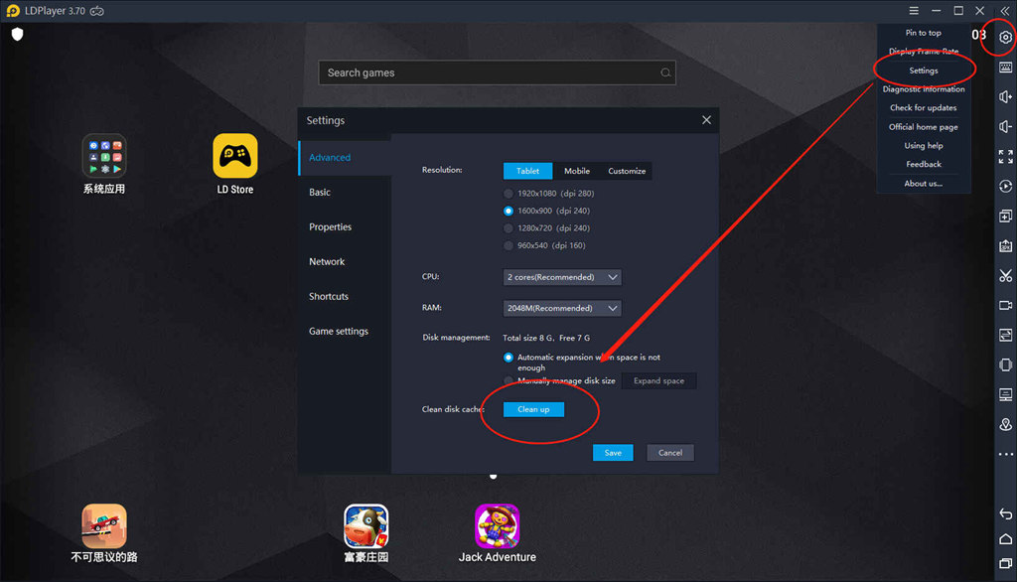Open the hamburger main menu
This screenshot has width=1017, height=582.
coord(914,11)
